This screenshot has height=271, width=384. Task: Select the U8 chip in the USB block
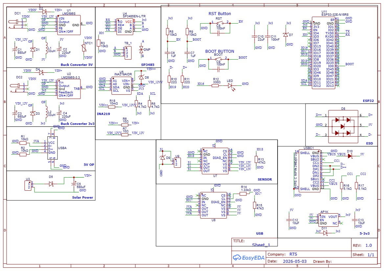pos(214,205)
